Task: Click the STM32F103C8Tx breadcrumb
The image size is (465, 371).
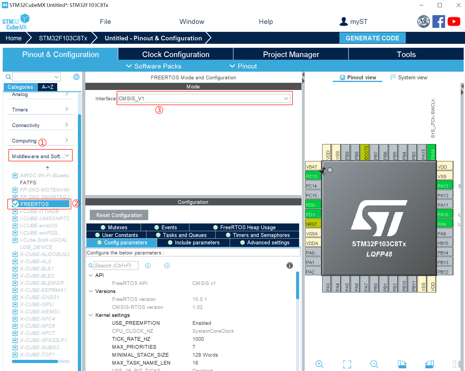Action: tap(63, 38)
